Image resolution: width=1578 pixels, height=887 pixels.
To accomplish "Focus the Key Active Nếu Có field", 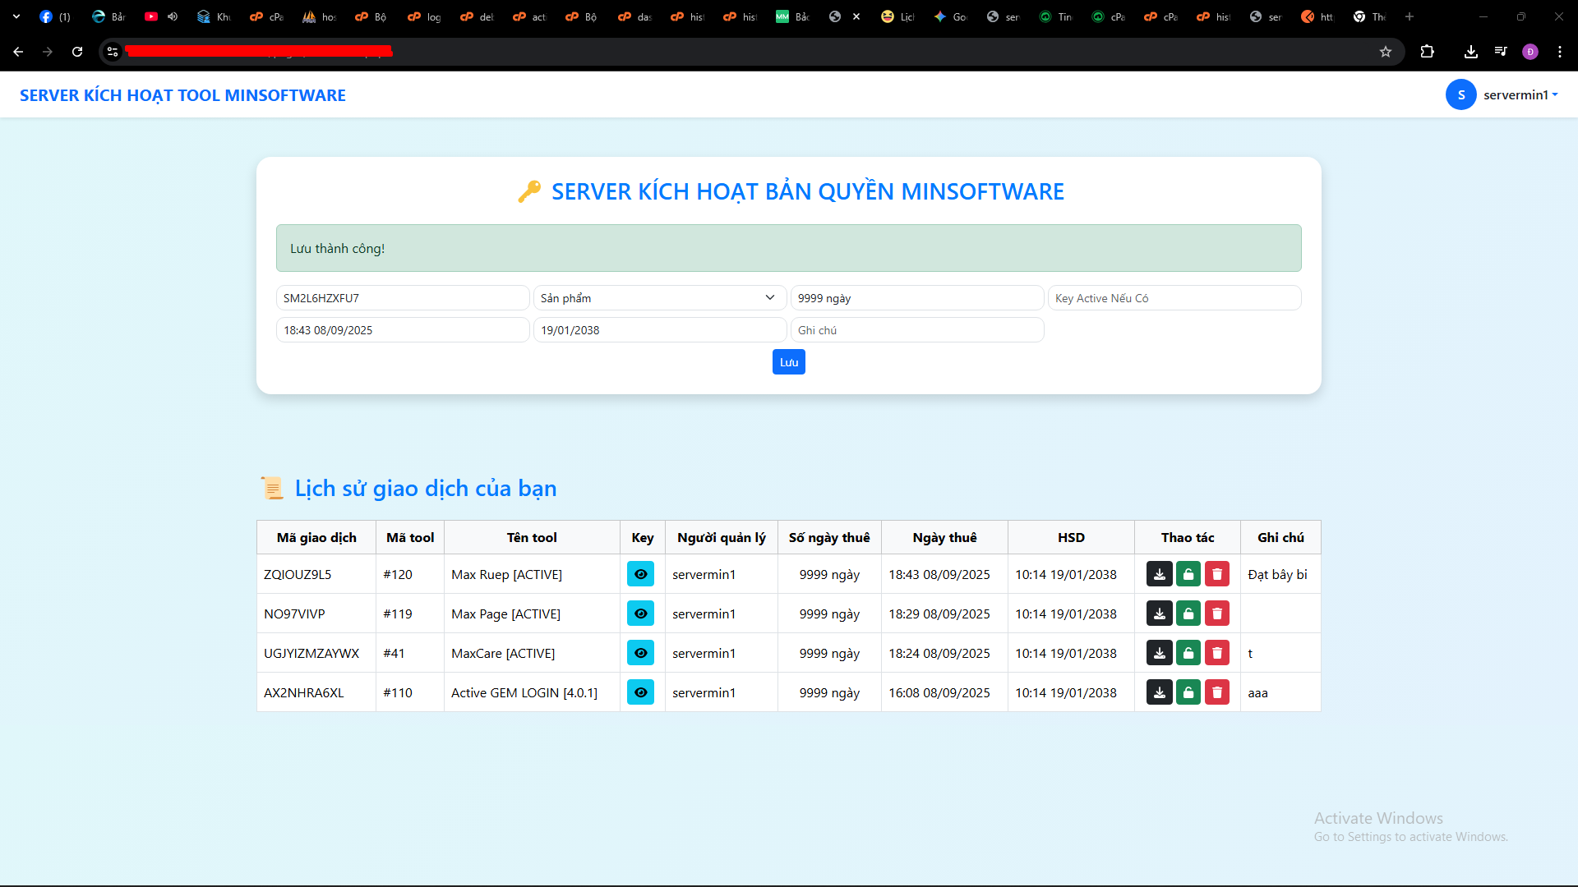I will point(1174,298).
